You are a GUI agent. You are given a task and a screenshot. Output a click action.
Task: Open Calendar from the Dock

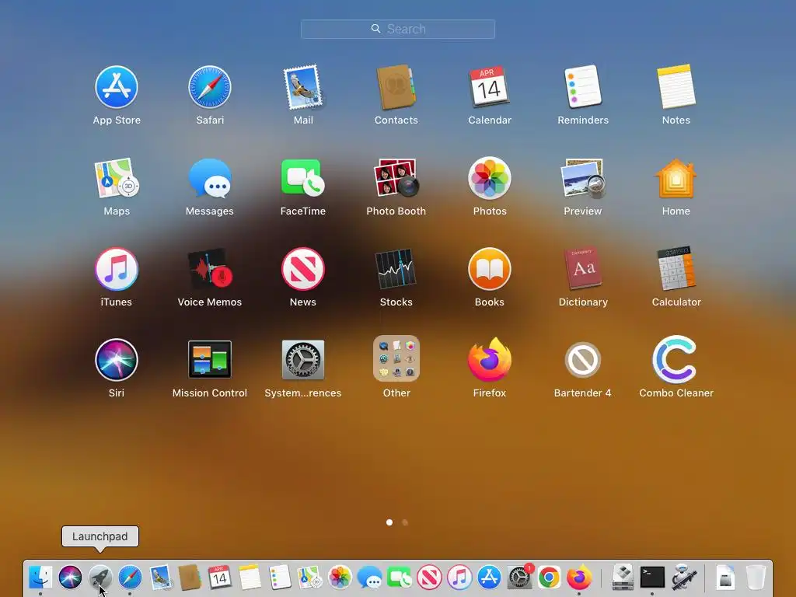pos(220,578)
